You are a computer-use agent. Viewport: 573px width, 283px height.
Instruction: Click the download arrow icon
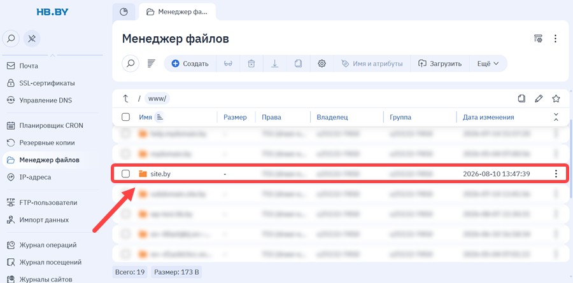click(x=275, y=64)
